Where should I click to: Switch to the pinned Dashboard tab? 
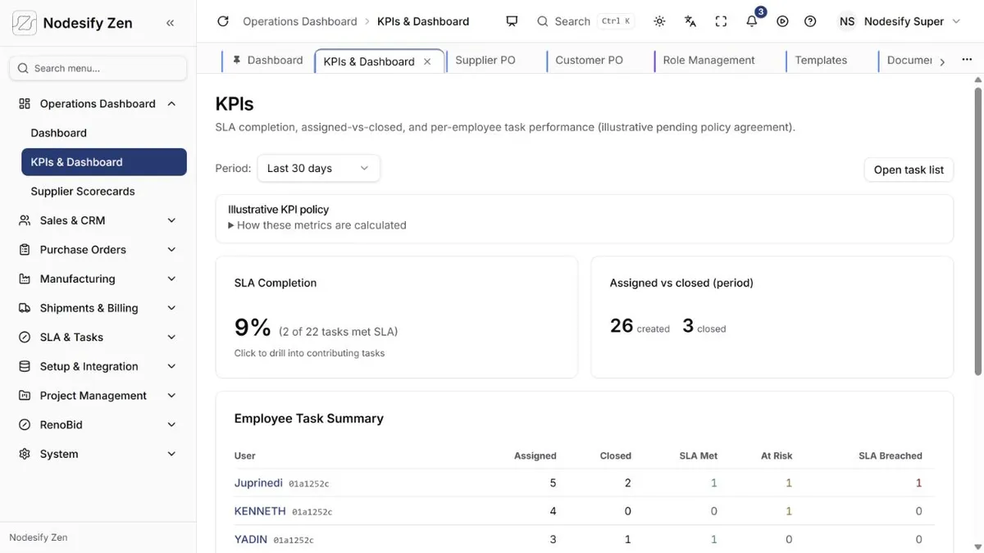point(268,60)
